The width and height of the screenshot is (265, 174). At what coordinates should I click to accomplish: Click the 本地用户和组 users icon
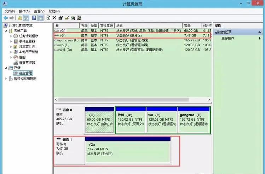pyautogui.click(x=16, y=52)
